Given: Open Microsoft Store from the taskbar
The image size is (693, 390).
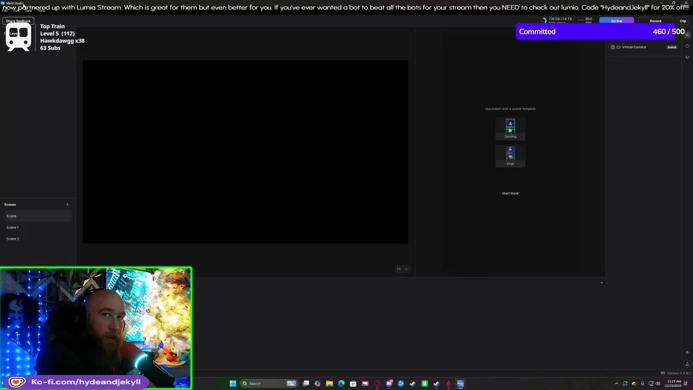Looking at the screenshot, I should [x=353, y=383].
